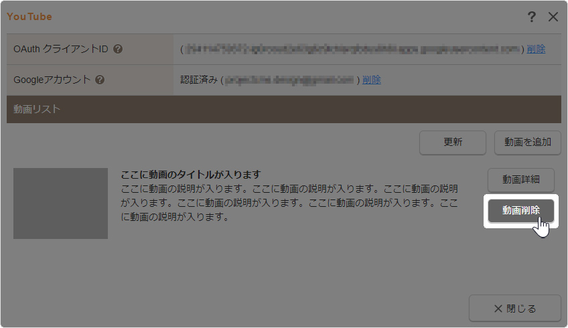The width and height of the screenshot is (568, 328).
Task: Click video title ここに動画のタイトルが入ります
Action: click(x=190, y=175)
